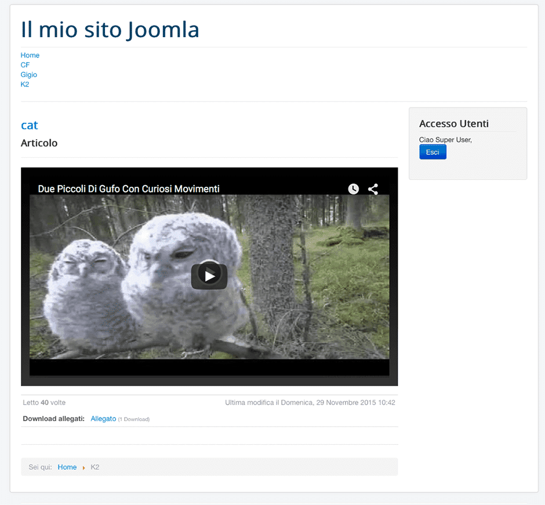This screenshot has height=505, width=545.
Task: Click the site title "Il mio sito Joomla"
Action: pyautogui.click(x=110, y=30)
